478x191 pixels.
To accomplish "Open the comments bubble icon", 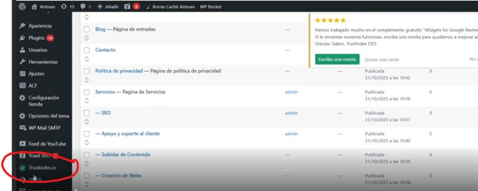I will pyautogui.click(x=83, y=7).
